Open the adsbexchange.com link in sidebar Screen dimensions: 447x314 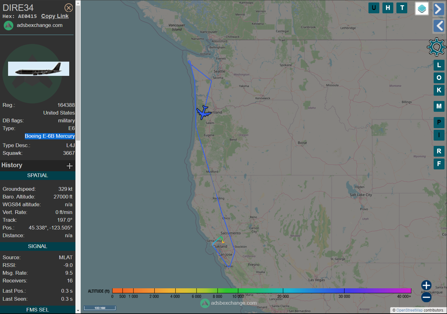pyautogui.click(x=40, y=25)
